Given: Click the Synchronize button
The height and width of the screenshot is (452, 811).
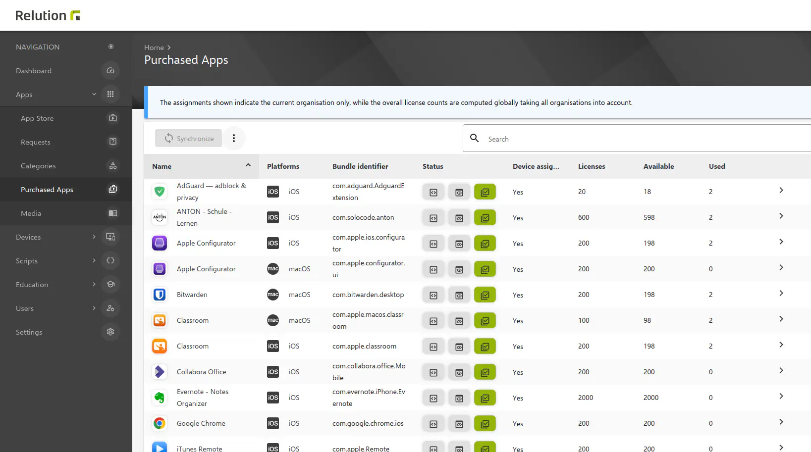Looking at the screenshot, I should pos(189,139).
